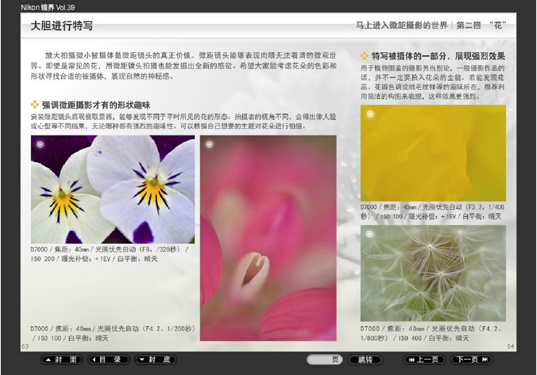
Task: Click the Nikon 镜界 Vol.39 title
Action: pos(47,6)
